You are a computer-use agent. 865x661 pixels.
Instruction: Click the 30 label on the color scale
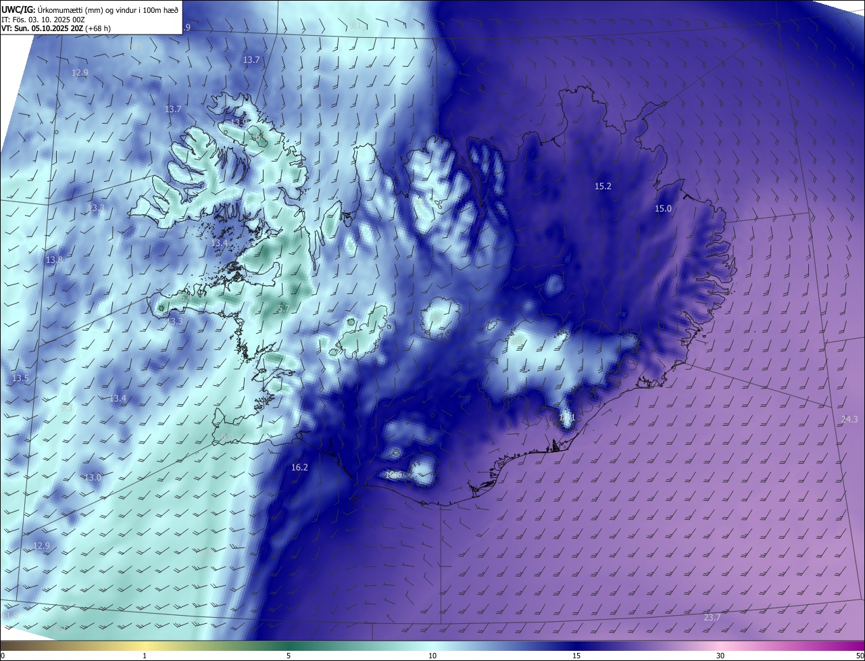720,656
